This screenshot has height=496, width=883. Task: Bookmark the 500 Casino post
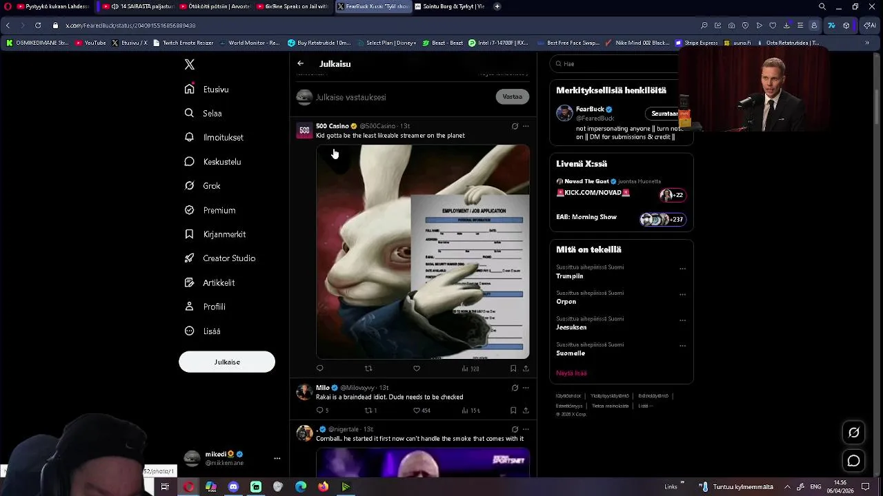point(513,369)
